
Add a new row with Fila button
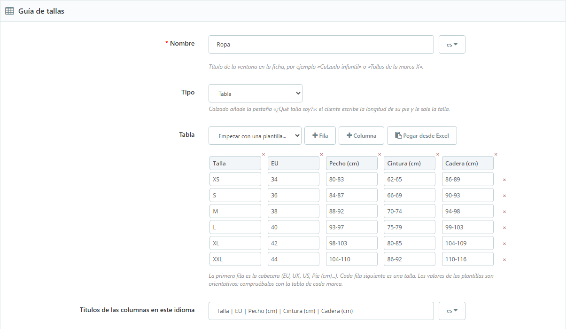[x=320, y=135]
